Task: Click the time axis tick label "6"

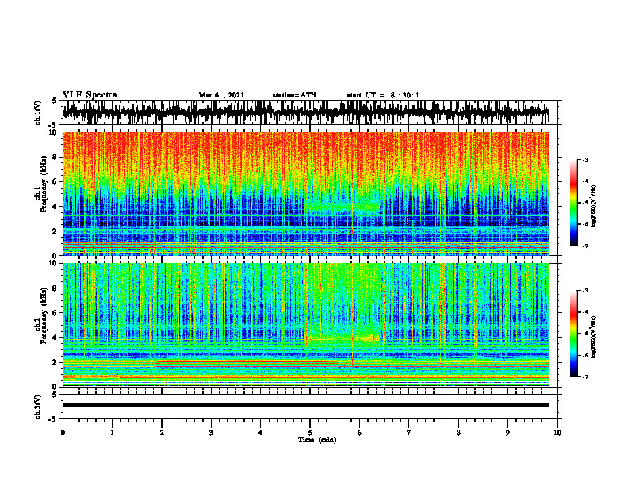Action: point(360,433)
